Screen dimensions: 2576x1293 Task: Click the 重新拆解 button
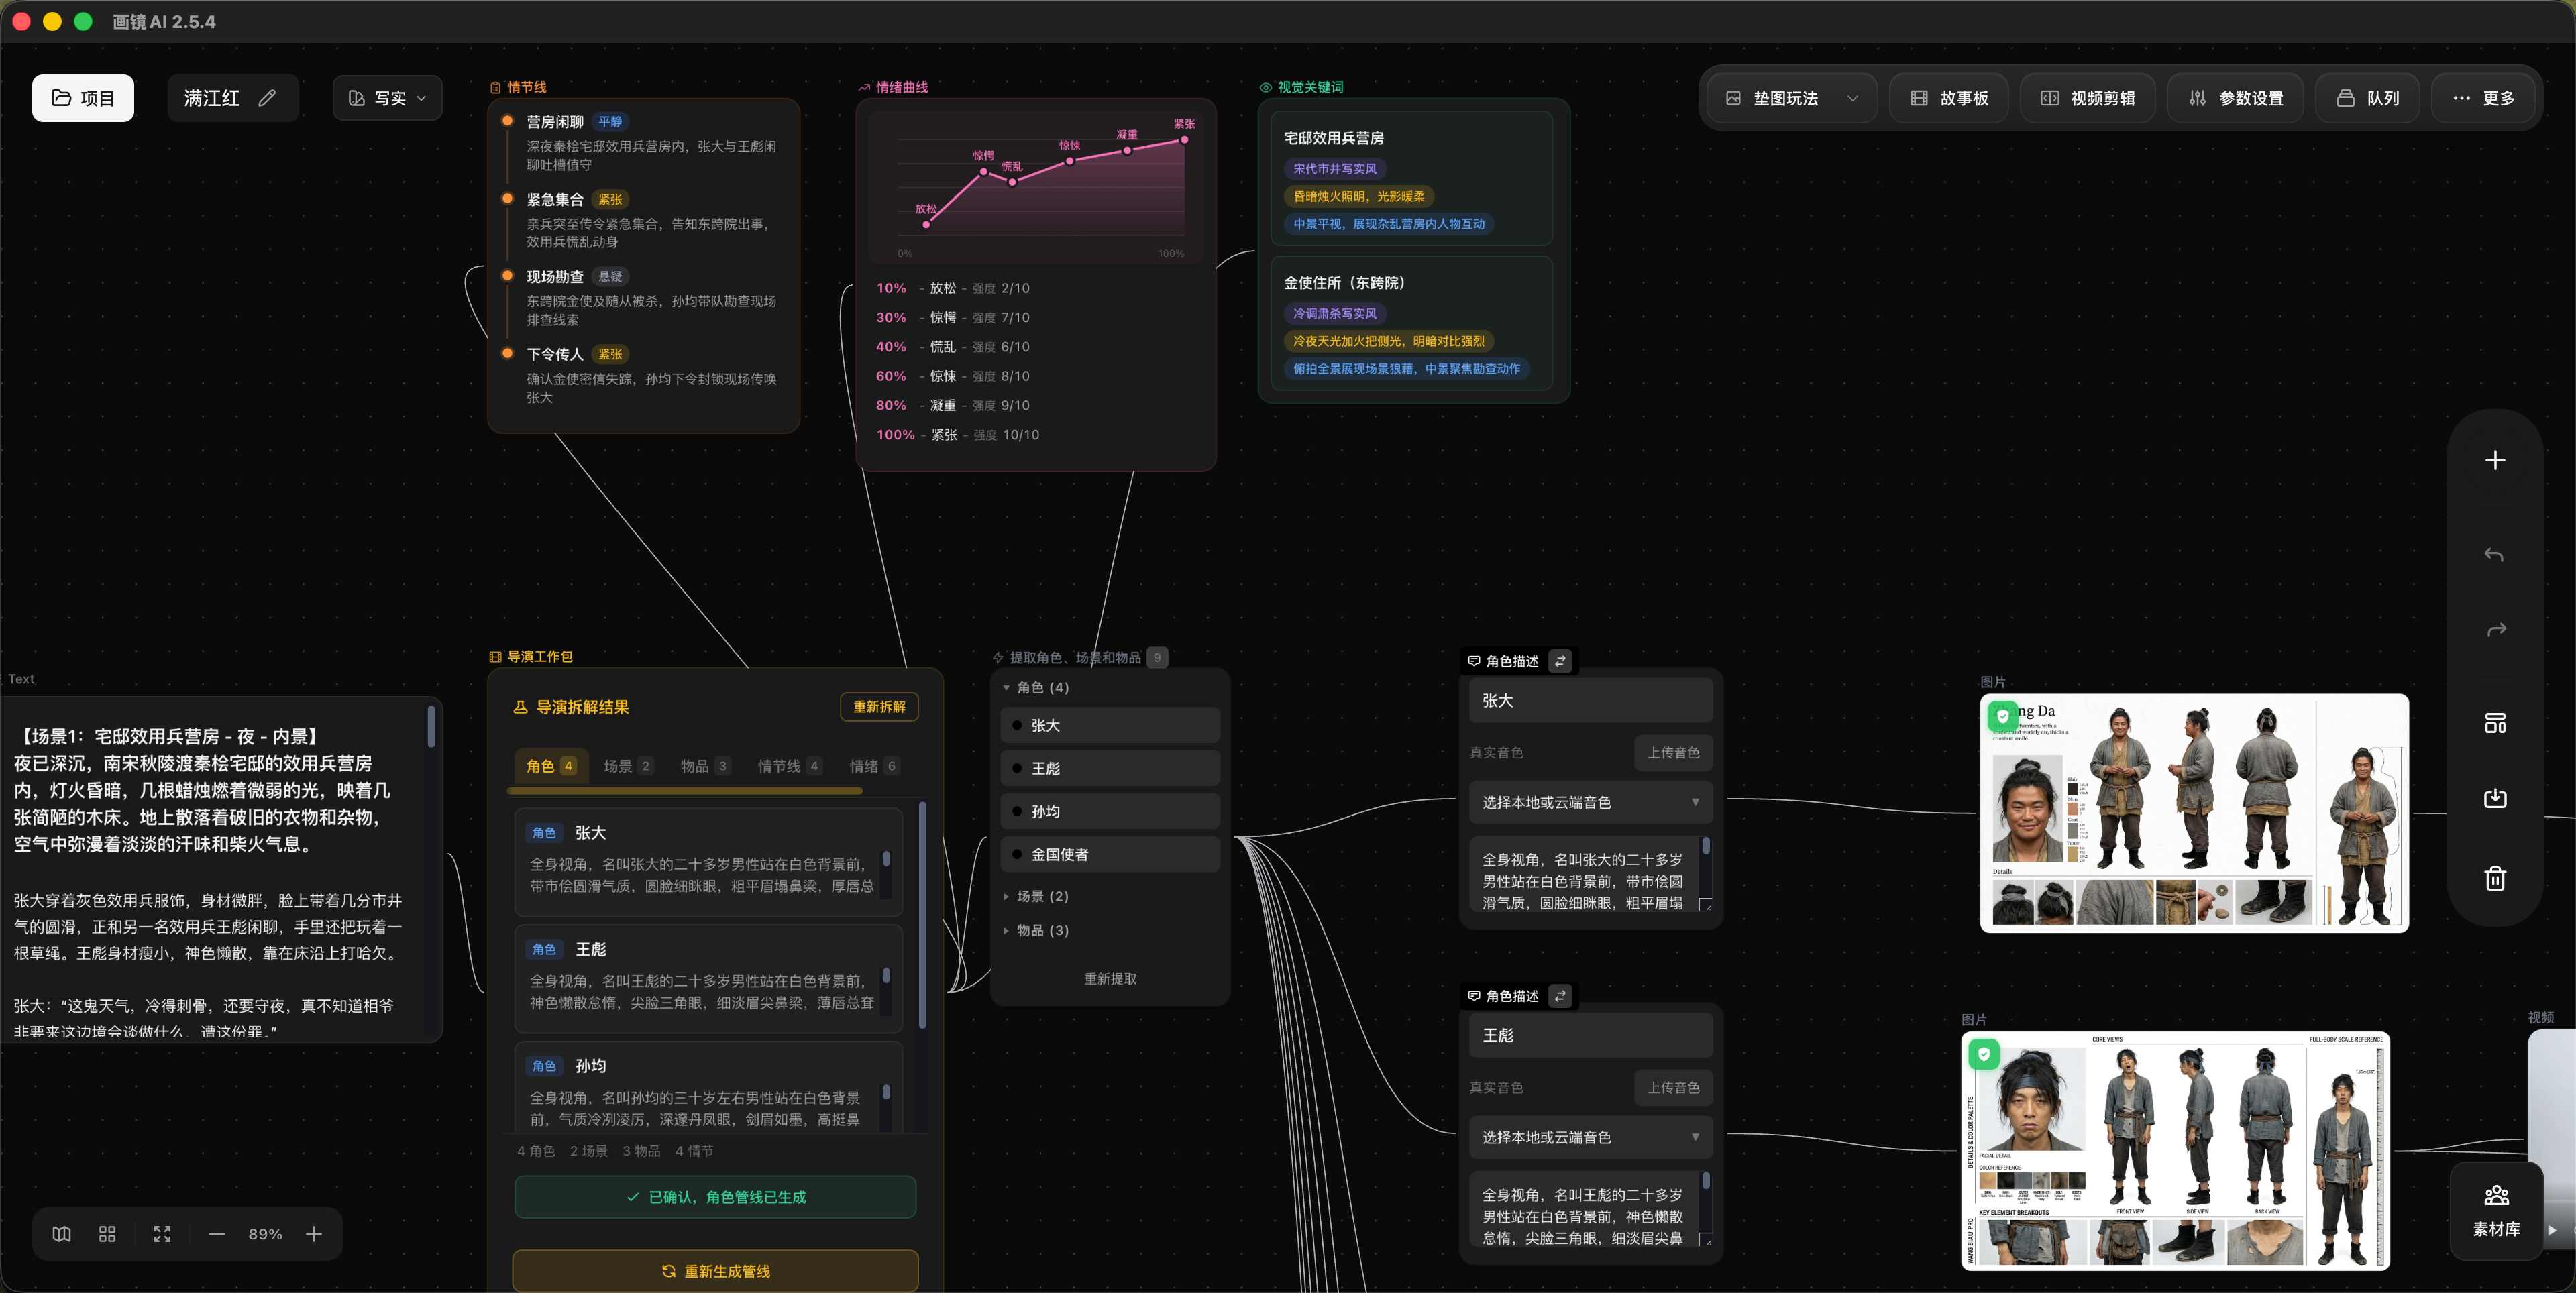pos(879,707)
